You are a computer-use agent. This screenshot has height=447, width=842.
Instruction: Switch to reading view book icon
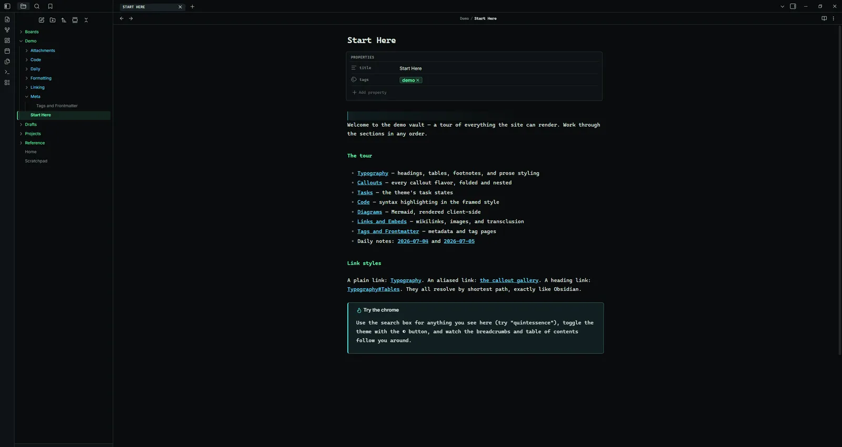coord(824,18)
